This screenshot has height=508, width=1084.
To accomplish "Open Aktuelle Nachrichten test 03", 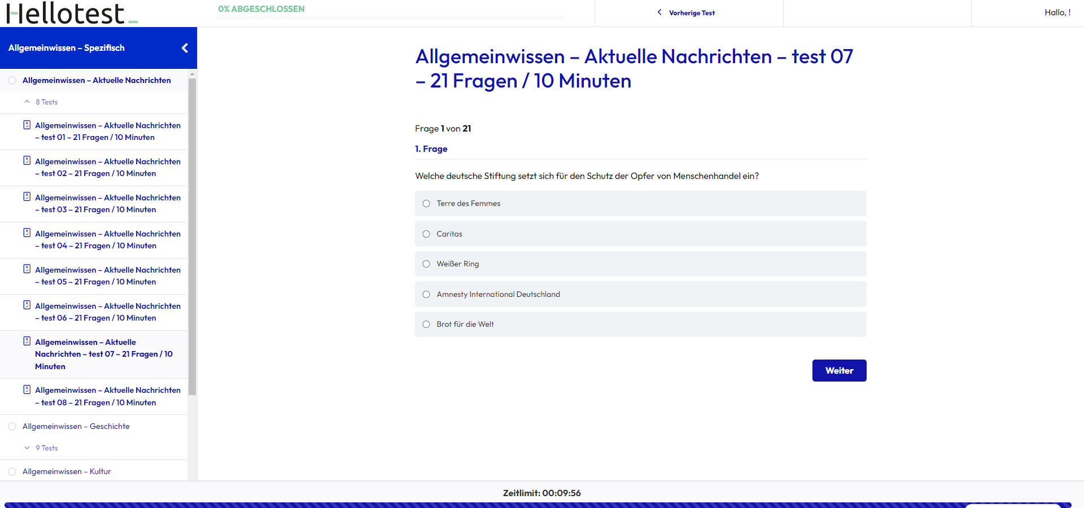I will point(108,204).
